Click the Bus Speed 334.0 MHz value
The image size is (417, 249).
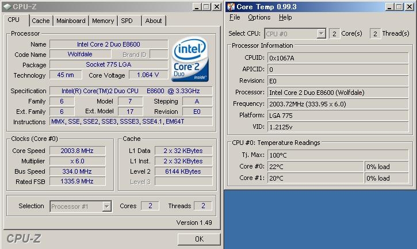[77, 171]
